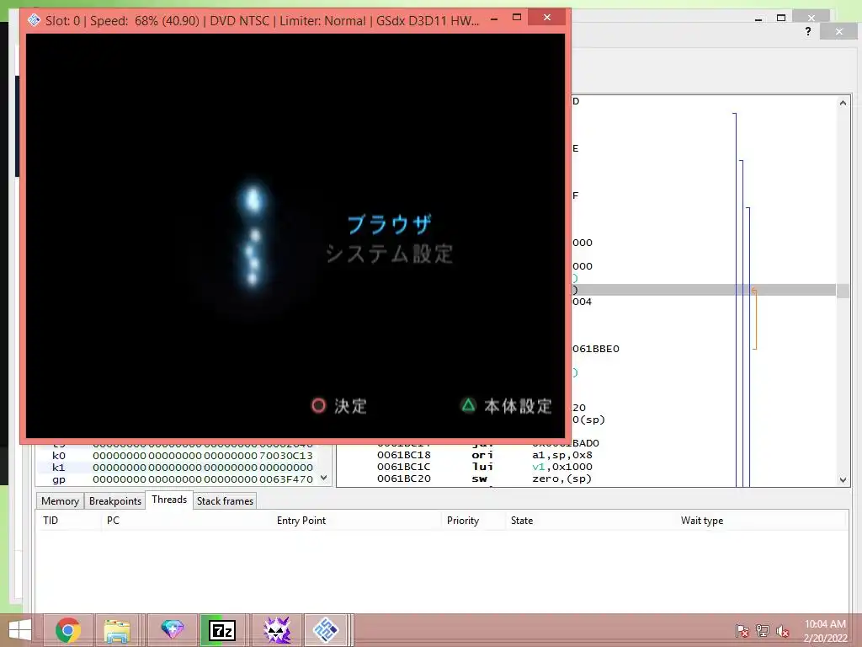The width and height of the screenshot is (862, 647).
Task: Close the PCSX2 game window
Action: [x=547, y=18]
